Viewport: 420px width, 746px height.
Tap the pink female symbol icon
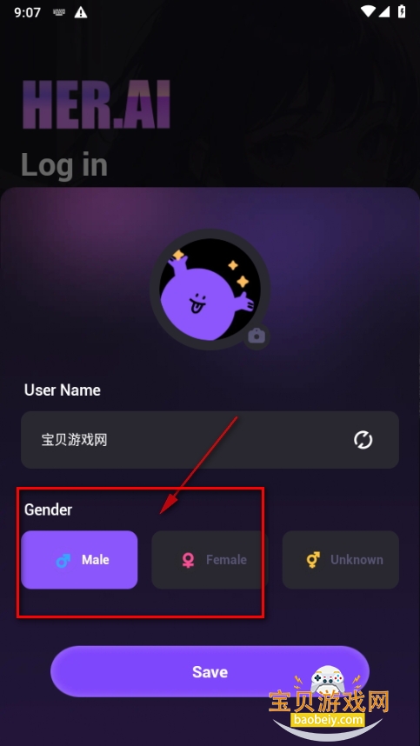pos(189,560)
